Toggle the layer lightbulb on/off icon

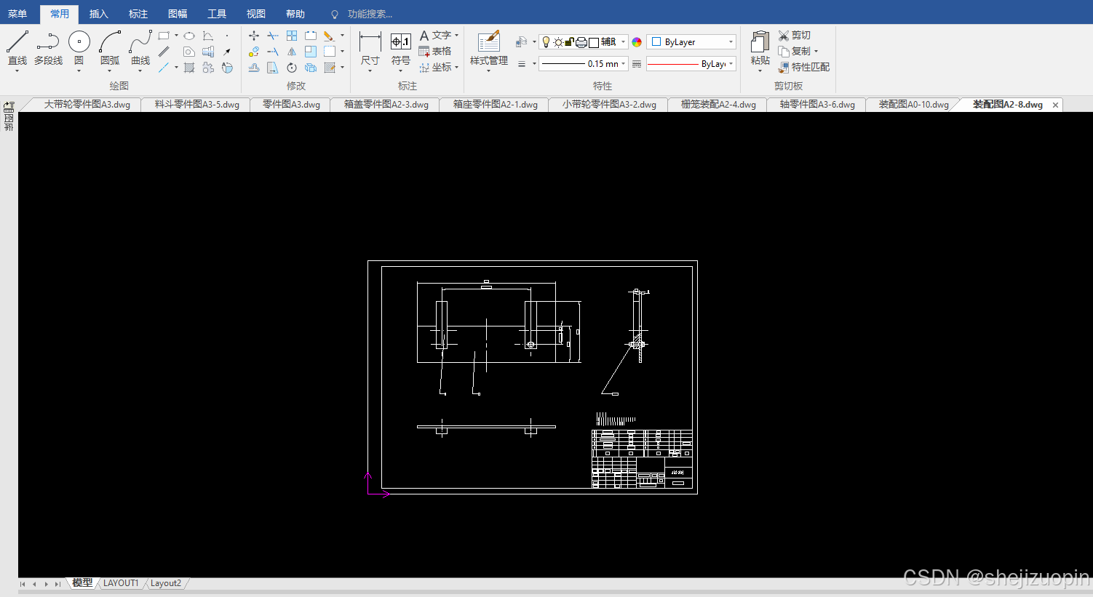[546, 42]
